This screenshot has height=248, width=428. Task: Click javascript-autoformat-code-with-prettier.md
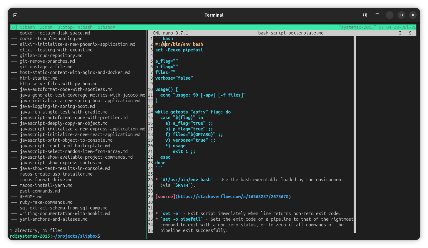click(74, 118)
